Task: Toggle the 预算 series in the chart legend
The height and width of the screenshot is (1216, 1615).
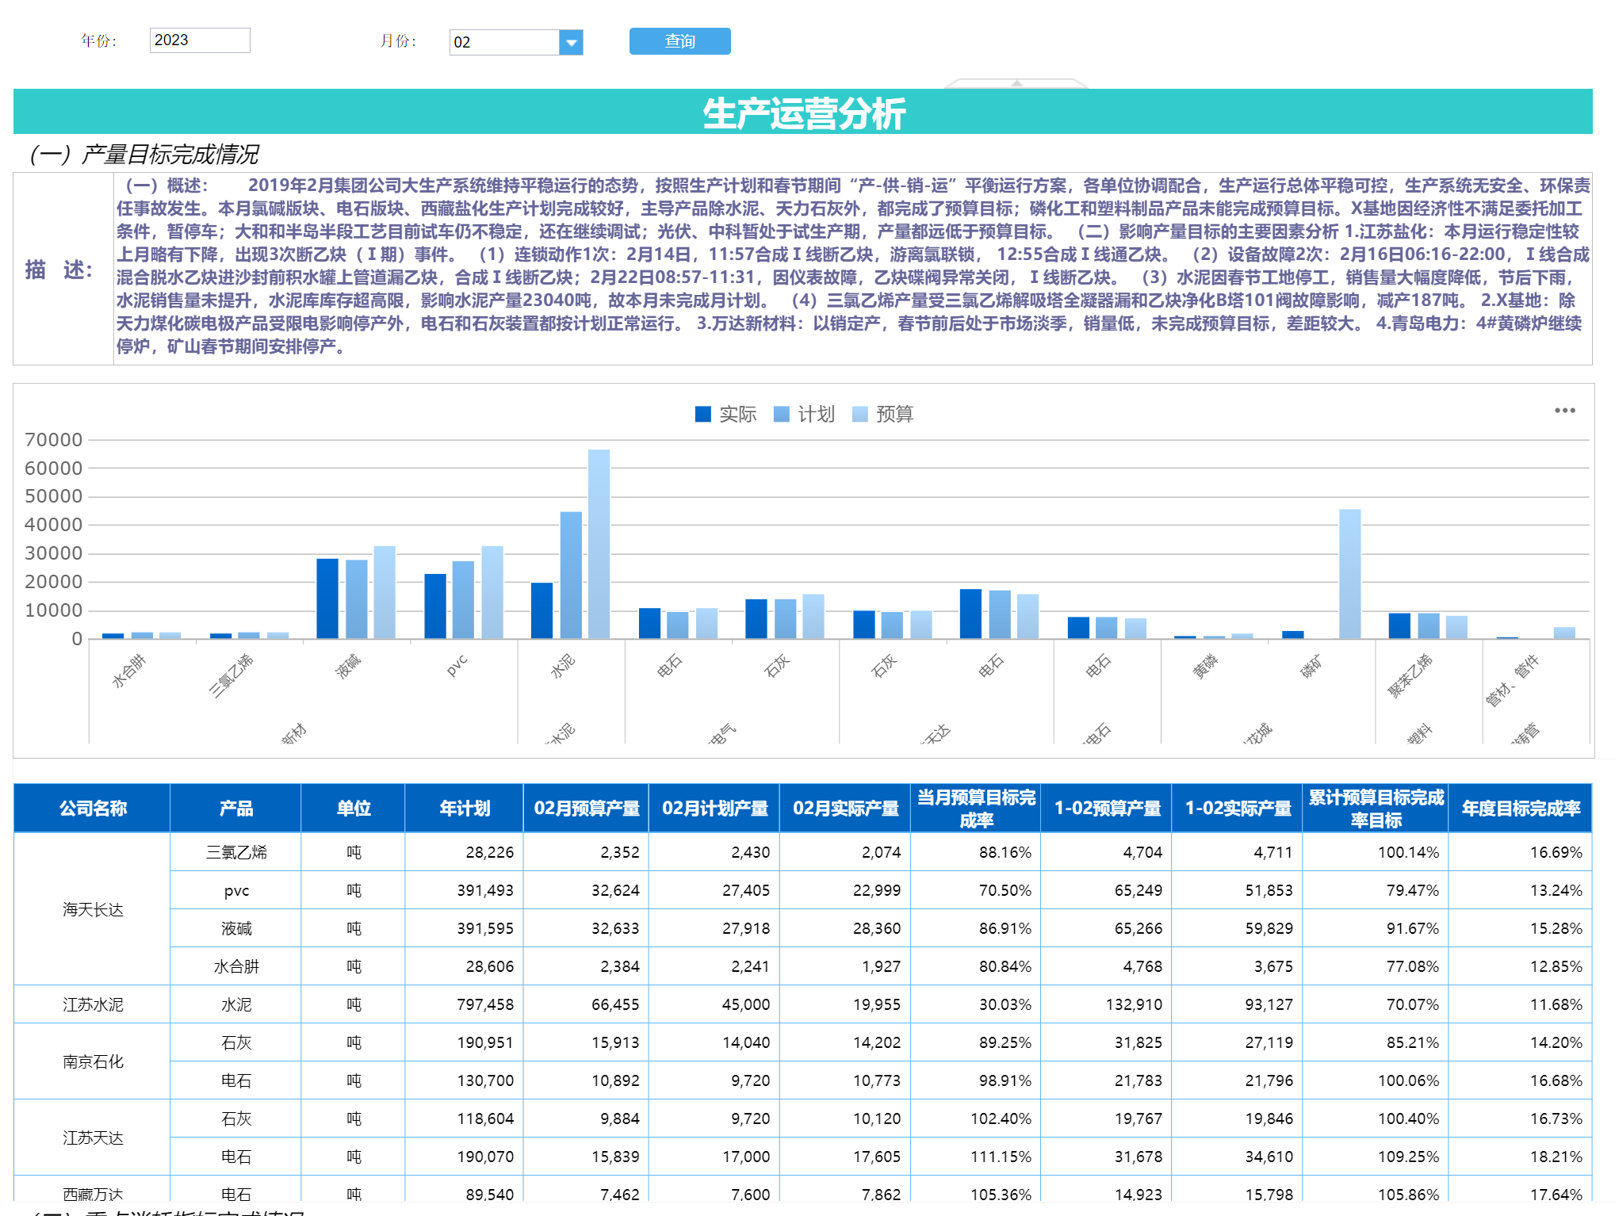Action: coord(894,414)
